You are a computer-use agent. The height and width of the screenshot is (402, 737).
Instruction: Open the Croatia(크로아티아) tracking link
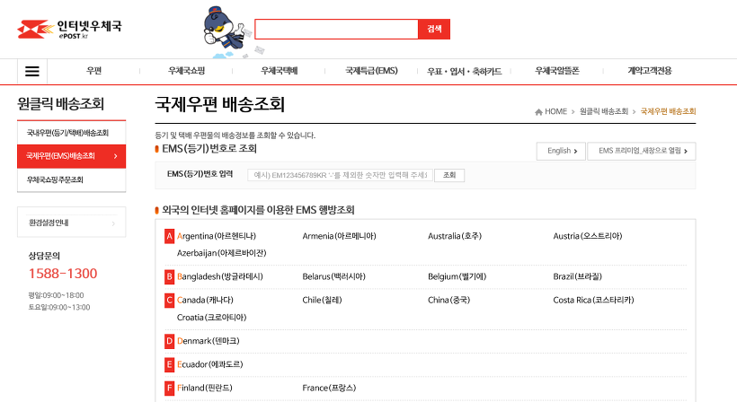211,318
